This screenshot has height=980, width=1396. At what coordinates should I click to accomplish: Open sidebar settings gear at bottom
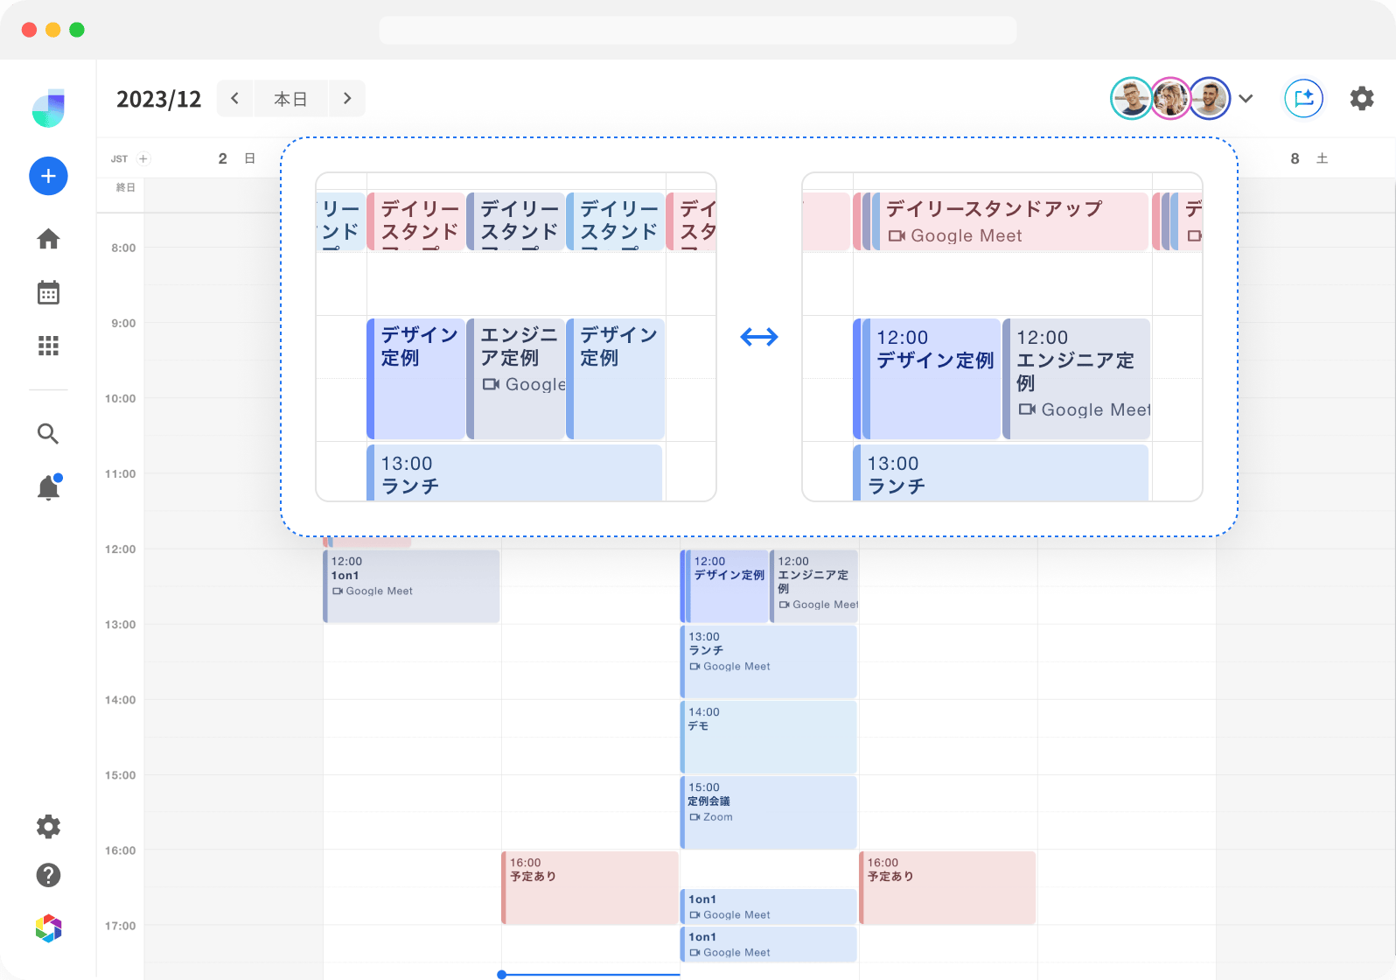tap(48, 826)
